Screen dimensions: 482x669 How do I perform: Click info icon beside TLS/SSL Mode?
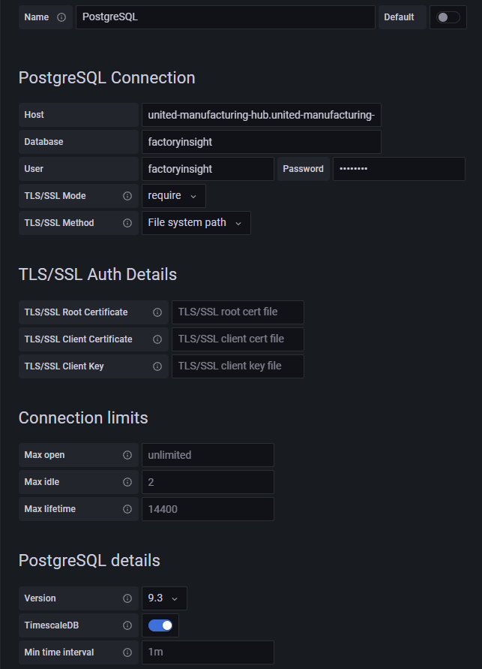[x=127, y=196]
